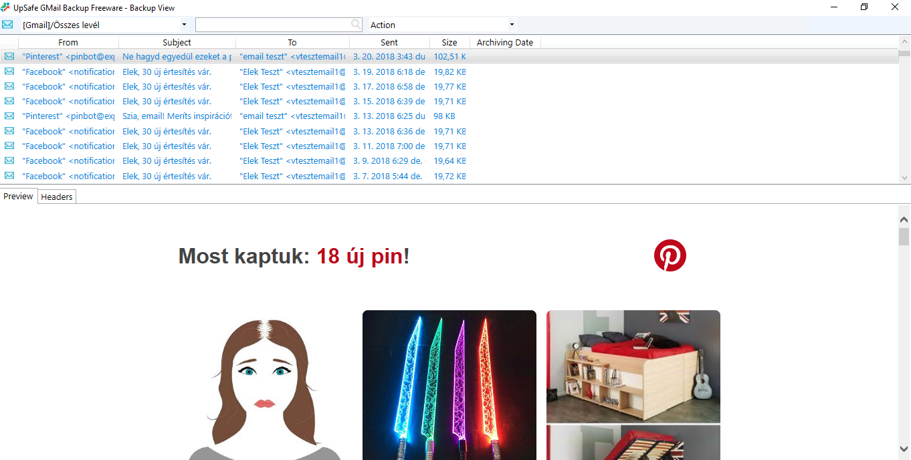Switch to the Headers tab
Screen dimensions: 911x460
click(57, 197)
